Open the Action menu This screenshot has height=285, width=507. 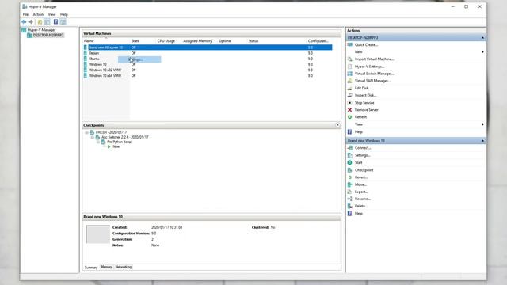(38, 14)
